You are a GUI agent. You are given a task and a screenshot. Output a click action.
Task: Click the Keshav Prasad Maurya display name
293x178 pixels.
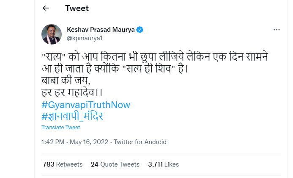point(101,30)
